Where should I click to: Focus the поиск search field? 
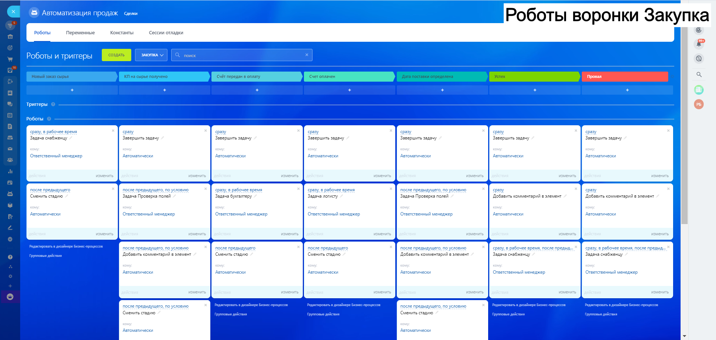tap(242, 55)
